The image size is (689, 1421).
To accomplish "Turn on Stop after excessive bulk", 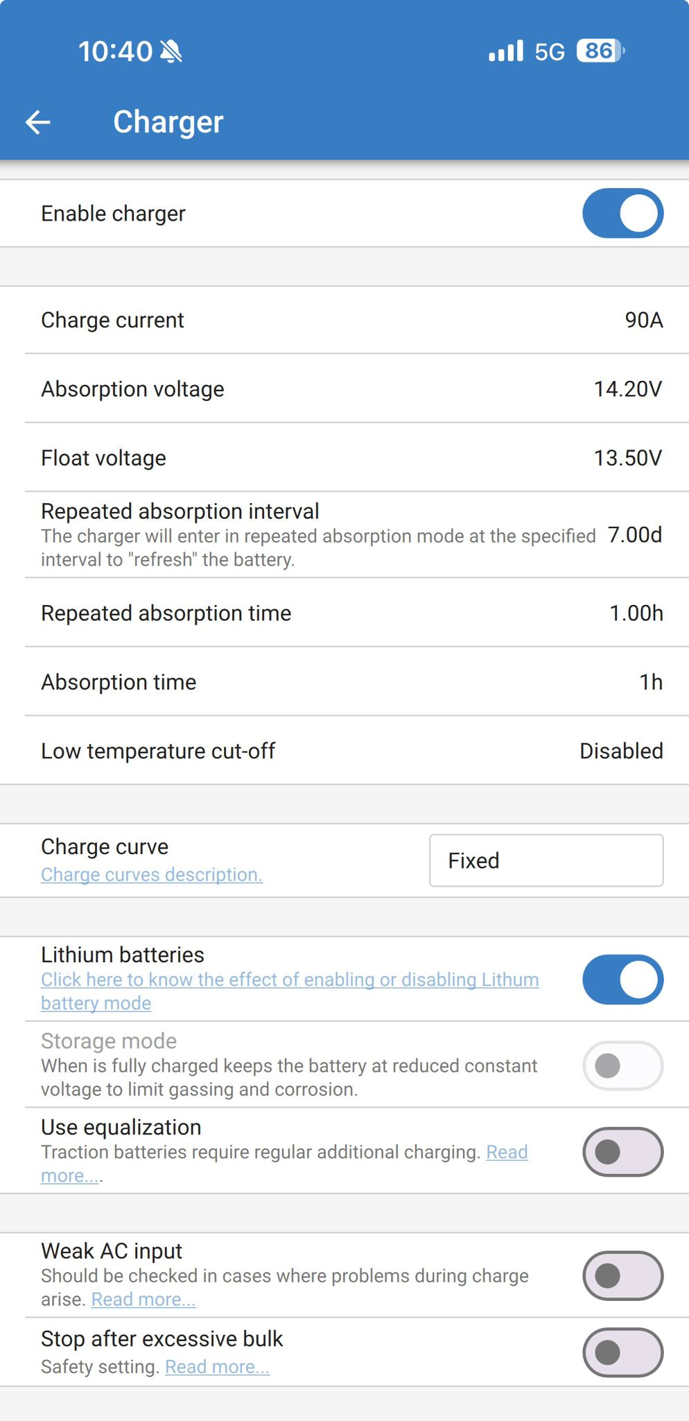I will [x=622, y=1352].
